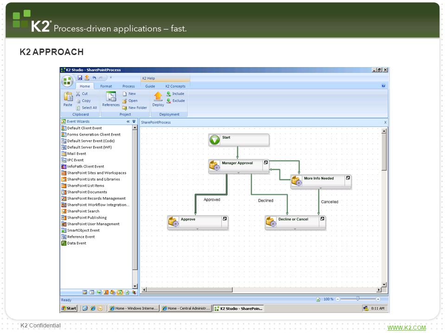The height and width of the screenshot is (333, 445).
Task: Switch to the Format ribbon tab
Action: tap(106, 86)
